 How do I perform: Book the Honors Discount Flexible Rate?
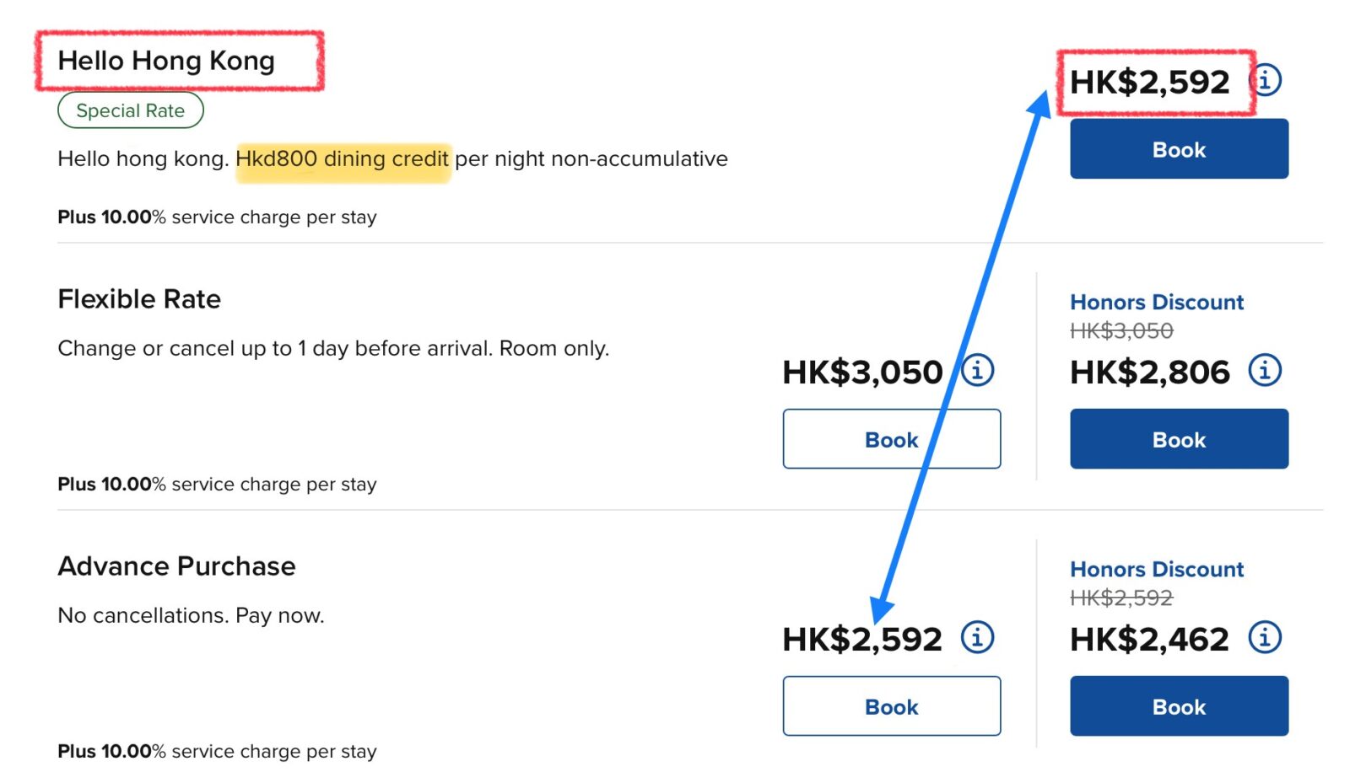click(x=1178, y=438)
